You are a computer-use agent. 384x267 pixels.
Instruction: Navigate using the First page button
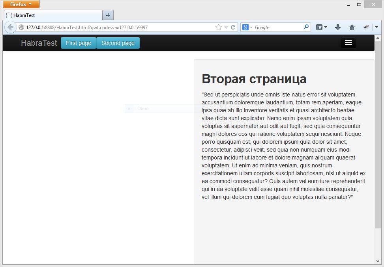click(79, 43)
